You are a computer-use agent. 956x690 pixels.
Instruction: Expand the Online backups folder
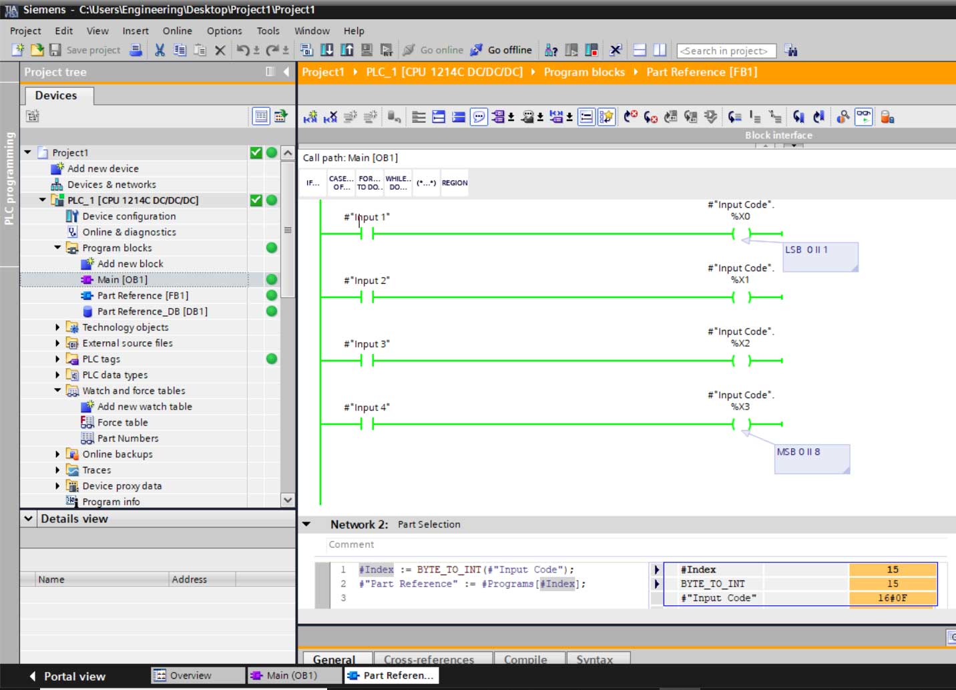(x=57, y=454)
